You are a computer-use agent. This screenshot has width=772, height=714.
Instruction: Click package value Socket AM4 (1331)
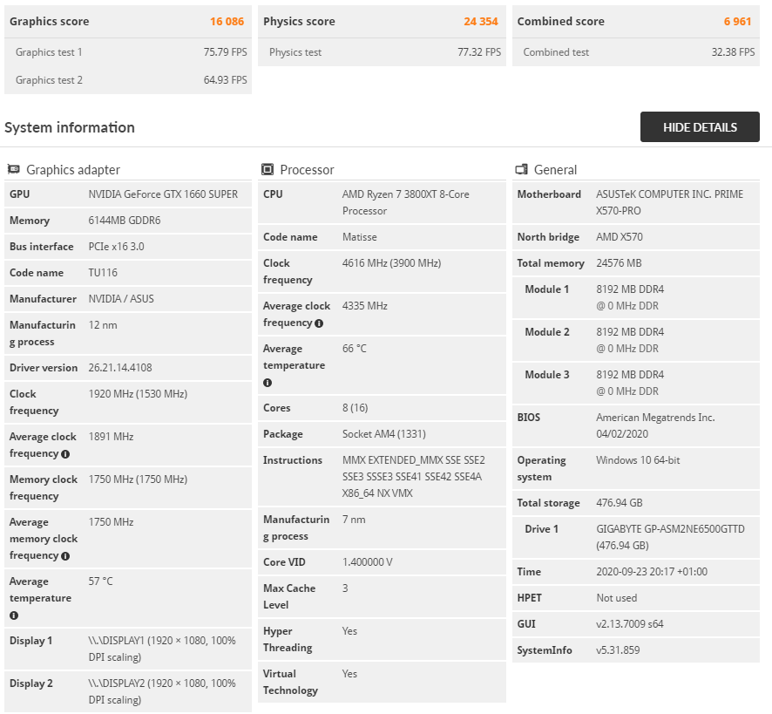(384, 433)
